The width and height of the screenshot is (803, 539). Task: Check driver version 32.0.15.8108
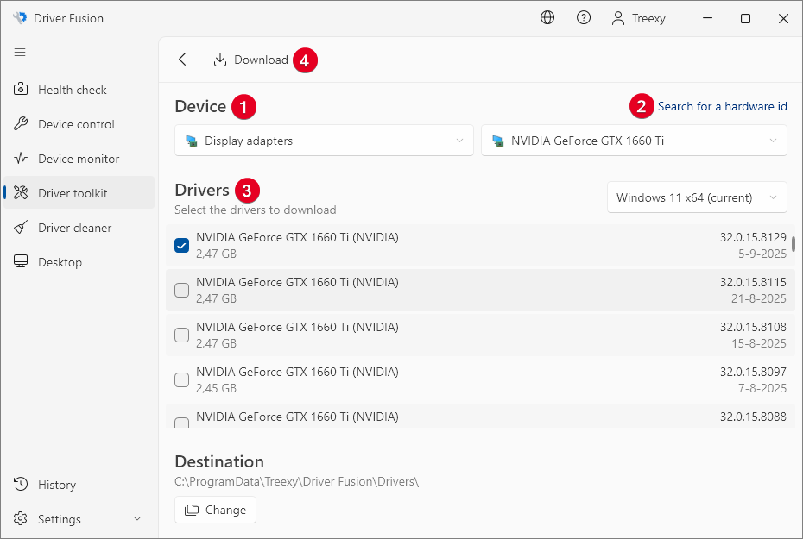[x=182, y=335]
